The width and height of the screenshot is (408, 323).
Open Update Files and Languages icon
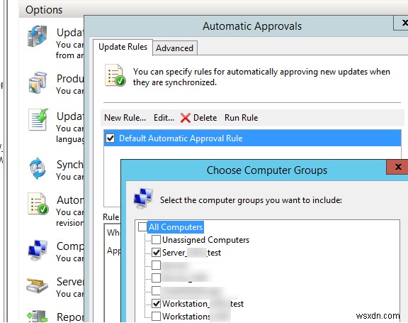pyautogui.click(x=38, y=120)
